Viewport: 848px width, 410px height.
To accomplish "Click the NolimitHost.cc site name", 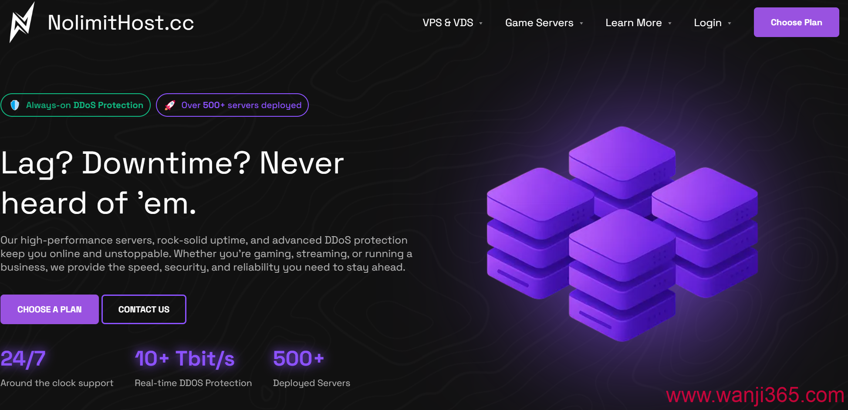I will tap(121, 23).
